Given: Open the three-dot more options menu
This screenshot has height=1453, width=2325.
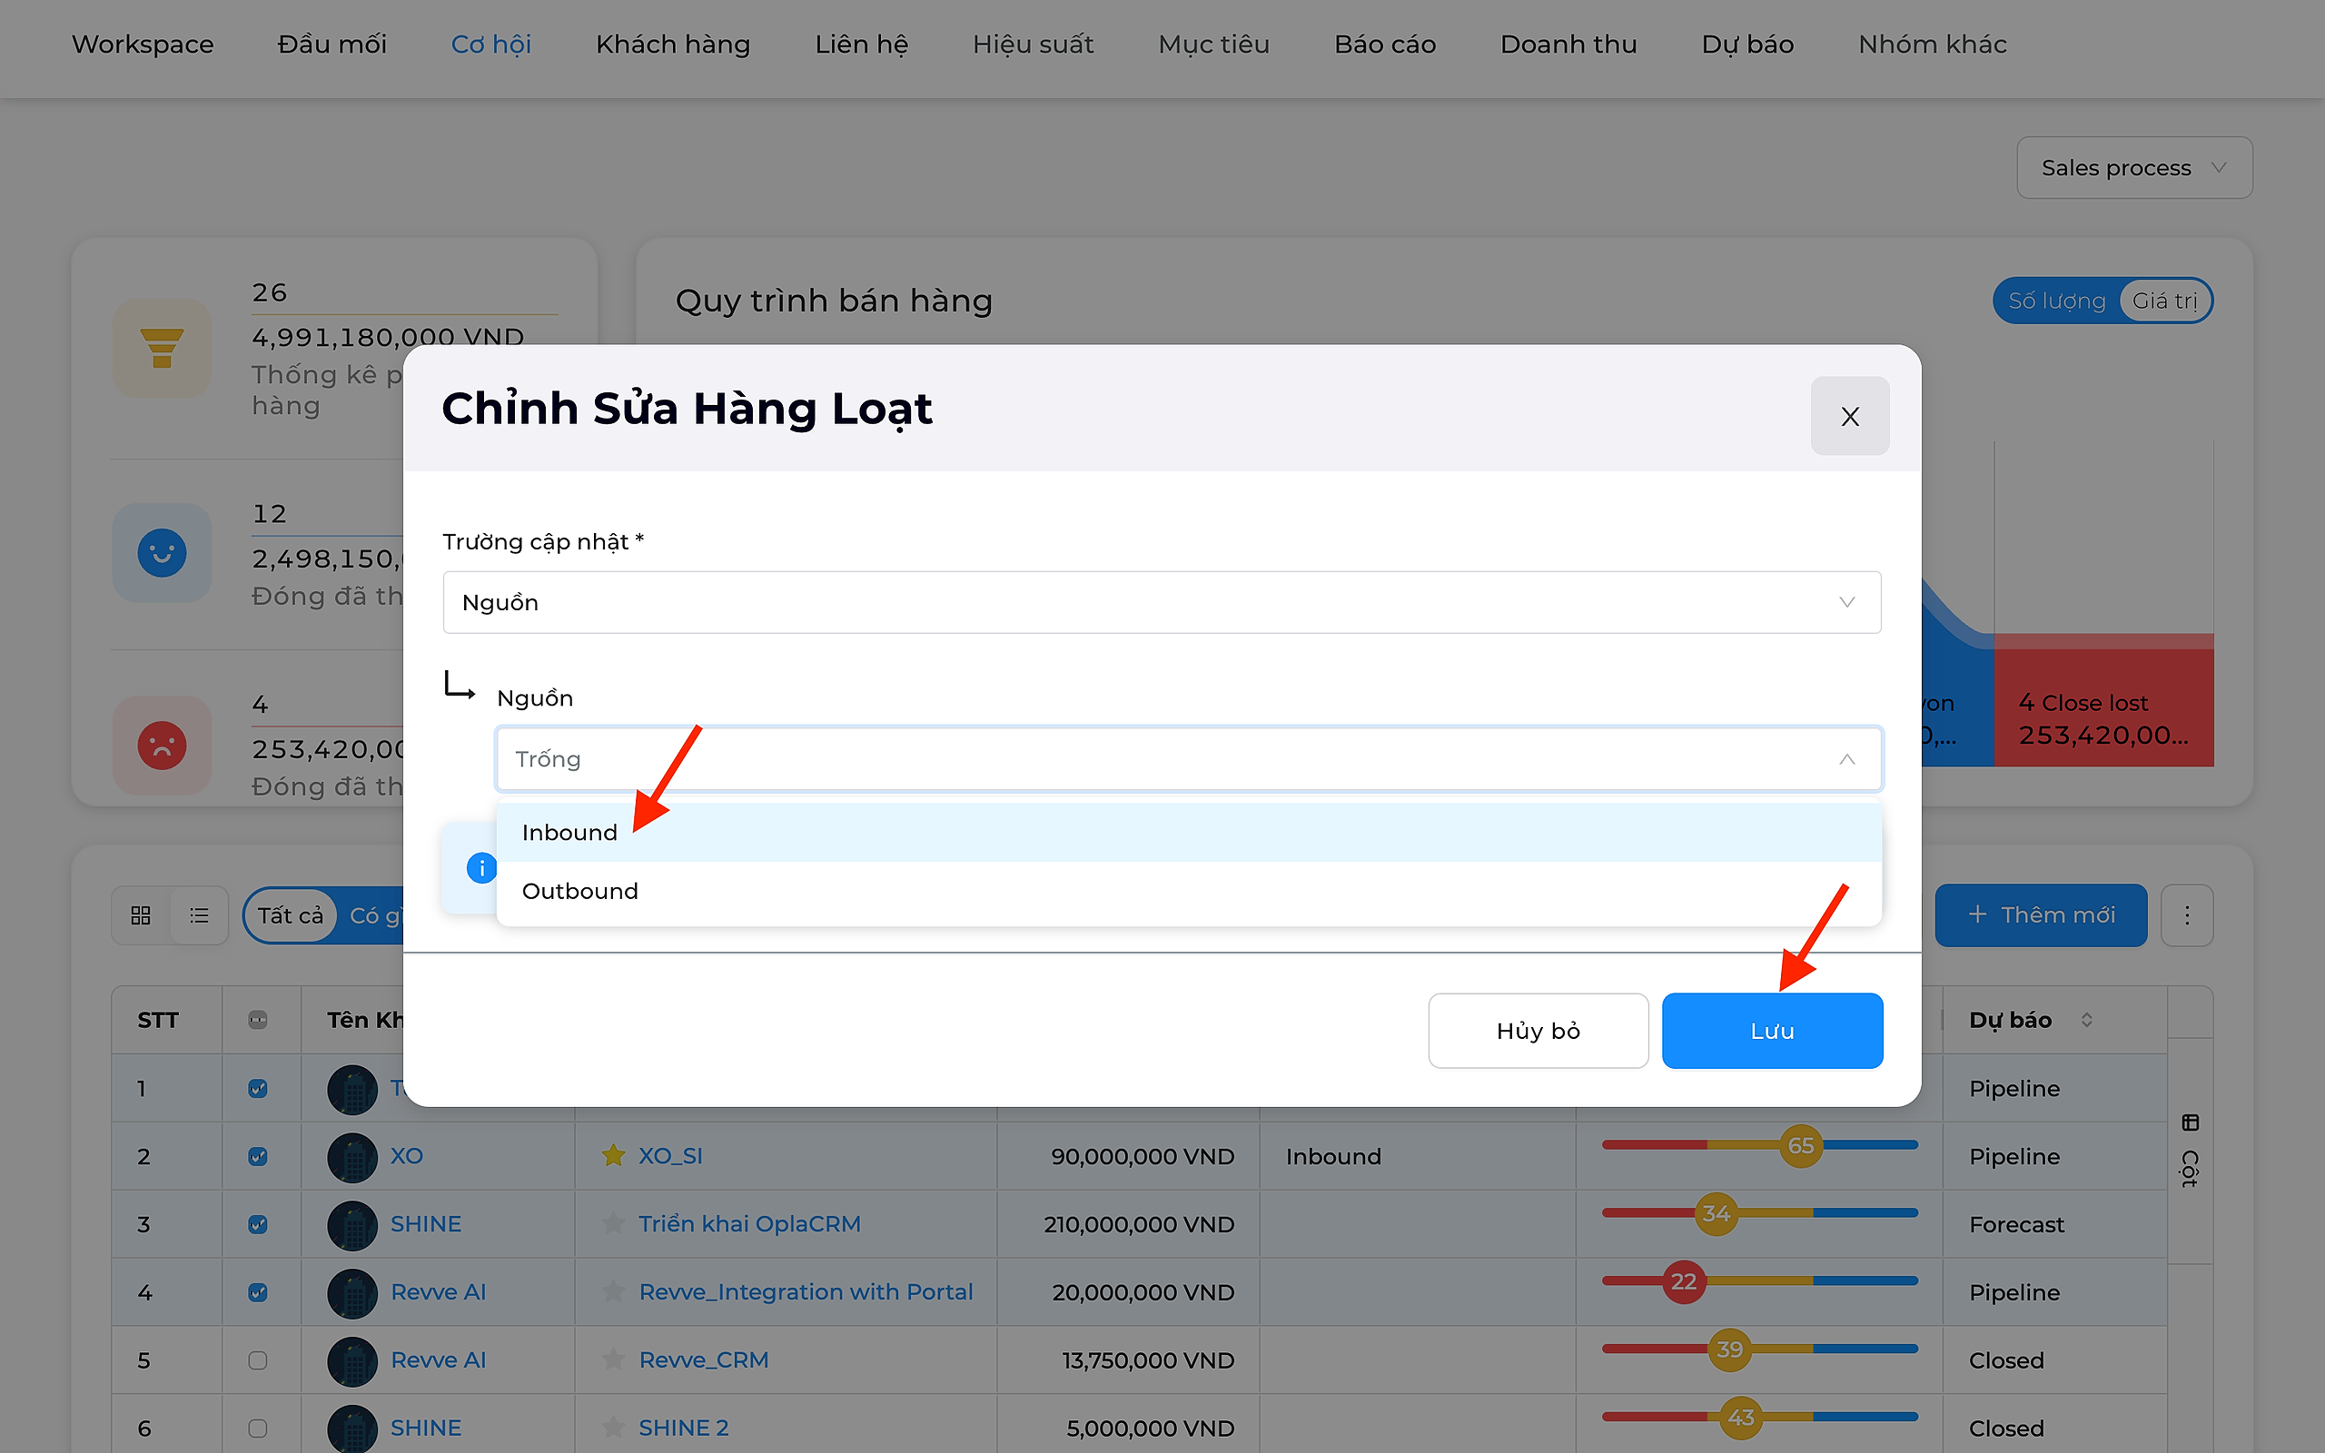Looking at the screenshot, I should [2187, 914].
